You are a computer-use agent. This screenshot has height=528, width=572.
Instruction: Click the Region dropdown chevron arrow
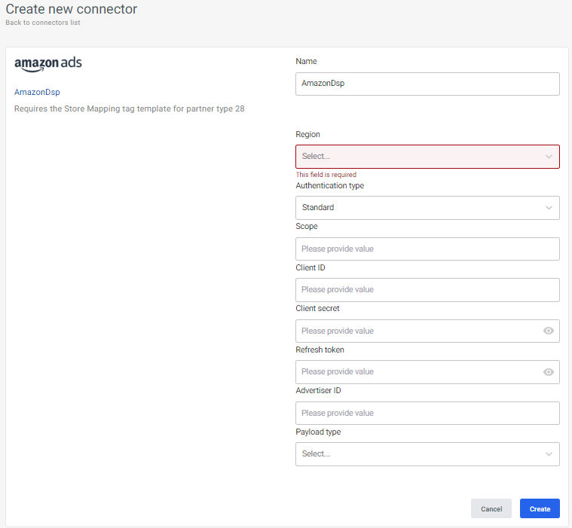tap(549, 157)
